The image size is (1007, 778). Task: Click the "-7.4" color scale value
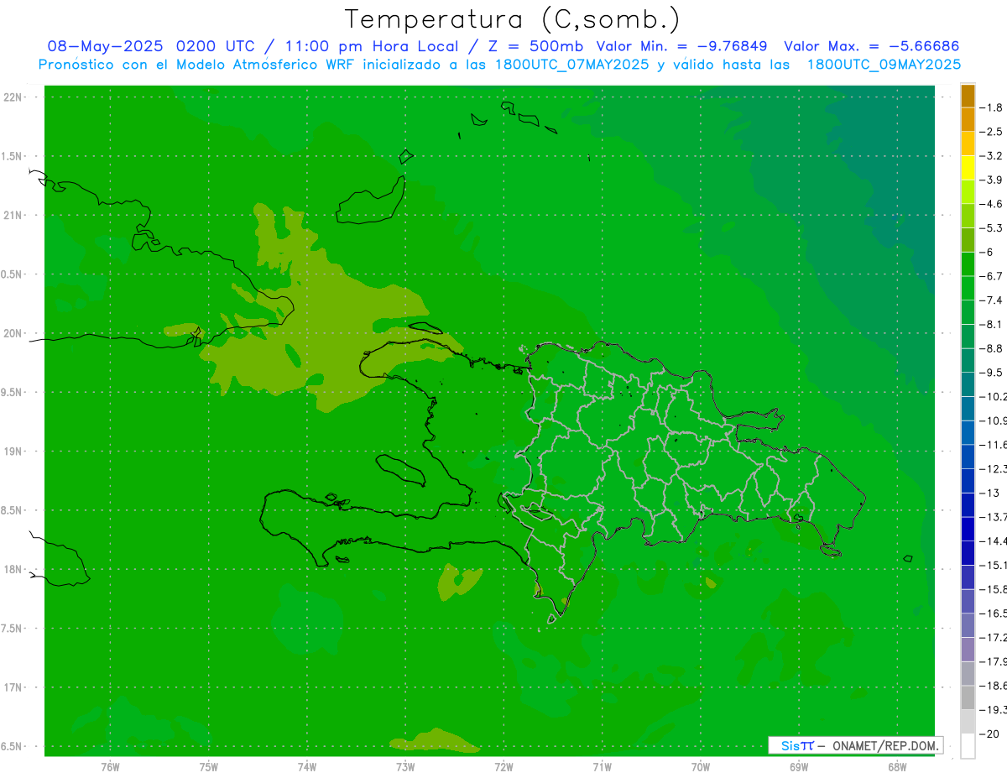992,300
